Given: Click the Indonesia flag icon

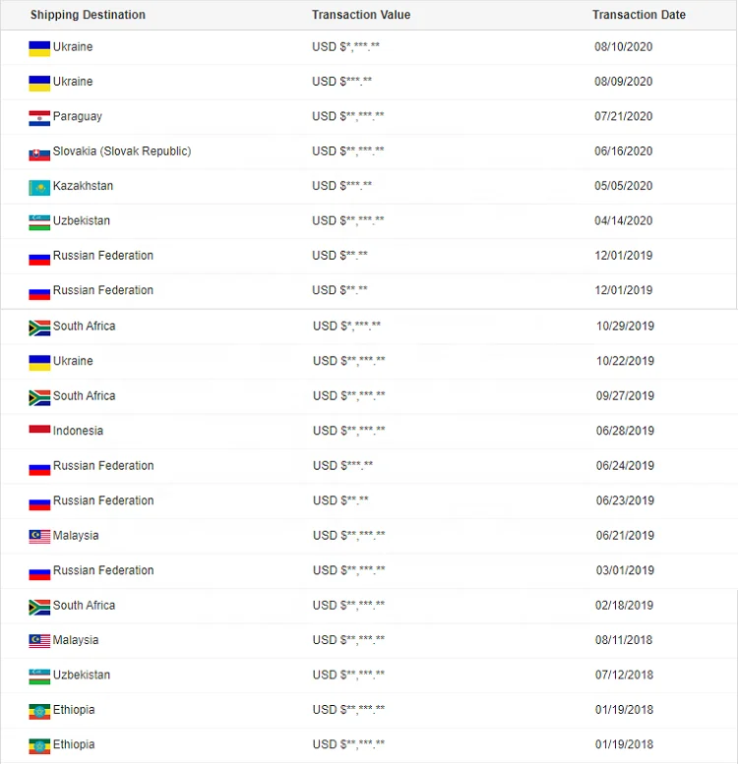Looking at the screenshot, I should 39,432.
